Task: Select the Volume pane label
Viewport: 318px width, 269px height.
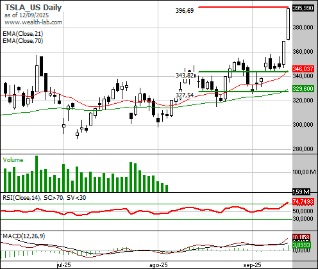Action: click(x=13, y=160)
